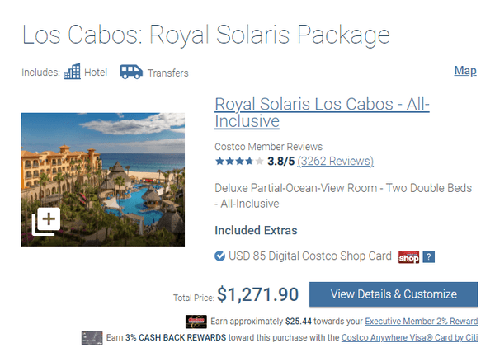Click the Deluxe Partial-Ocean-View Room description
The width and height of the screenshot is (495, 357).
pyautogui.click(x=343, y=195)
